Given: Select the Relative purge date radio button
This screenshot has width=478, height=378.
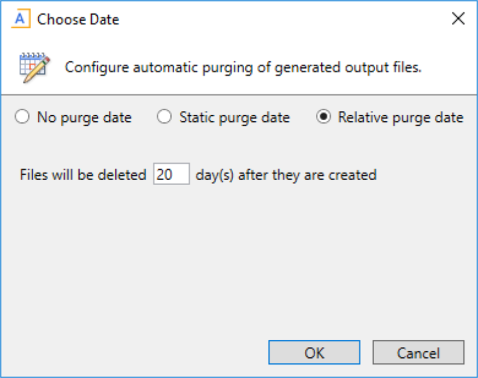Looking at the screenshot, I should click(x=323, y=118).
